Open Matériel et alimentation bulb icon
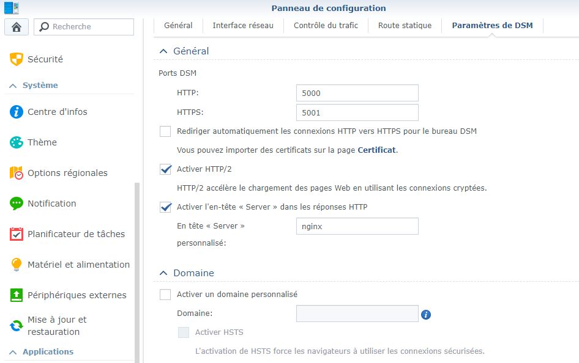This screenshot has height=363, width=579. coord(17,265)
